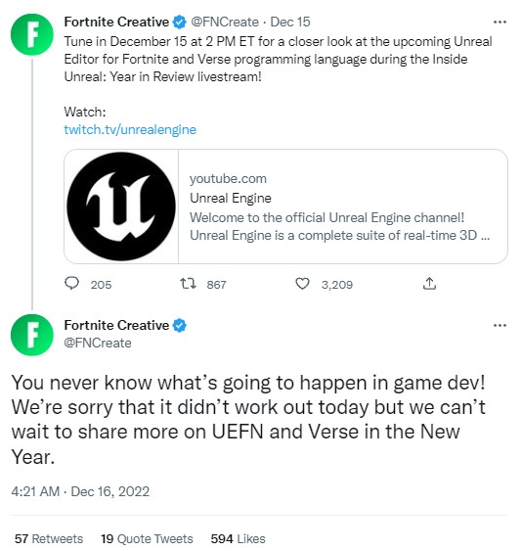Viewport: 522px width, 551px height.
Task: Open the youtube.com Unreal Engine card title
Action: click(x=231, y=199)
